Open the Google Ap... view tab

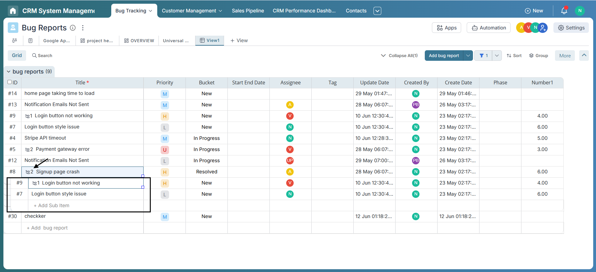click(x=57, y=41)
